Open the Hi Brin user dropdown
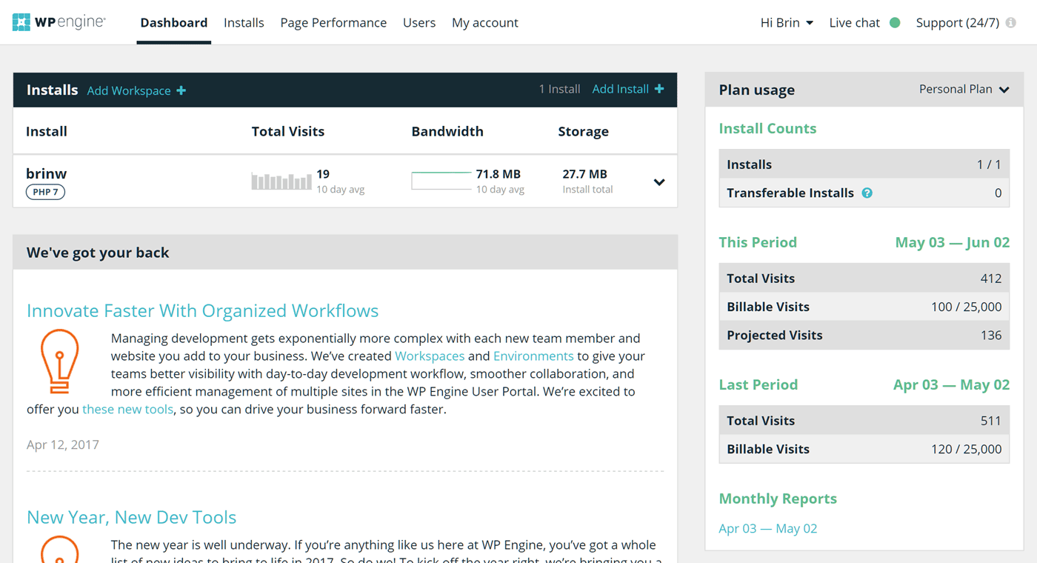Viewport: 1037px width, 563px height. point(787,23)
